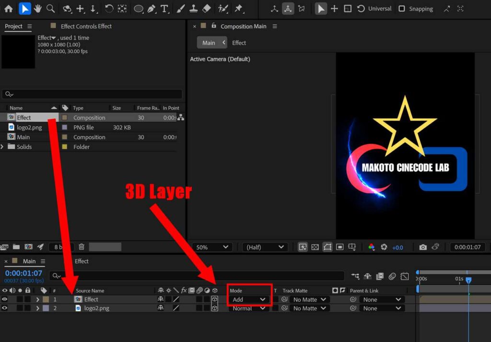Create a new composition icon in Project panel
This screenshot has width=491, height=342.
[28, 247]
